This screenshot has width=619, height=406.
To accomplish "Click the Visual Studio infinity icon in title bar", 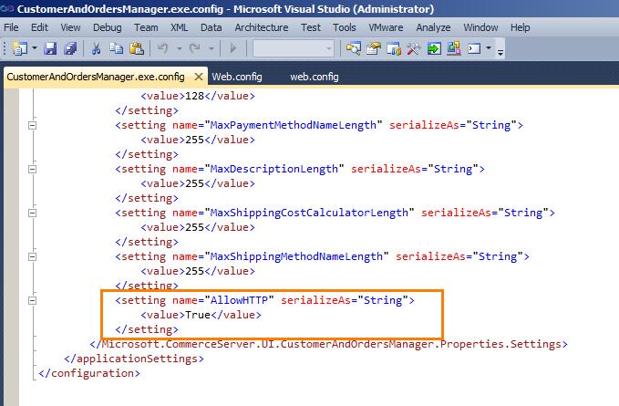I will click(7, 8).
